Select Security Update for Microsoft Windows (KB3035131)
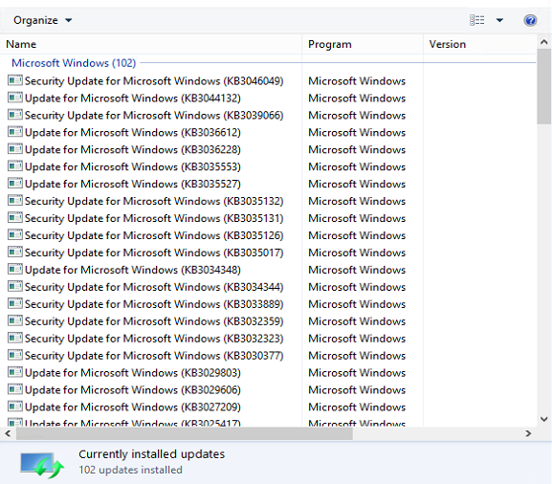 [x=154, y=219]
